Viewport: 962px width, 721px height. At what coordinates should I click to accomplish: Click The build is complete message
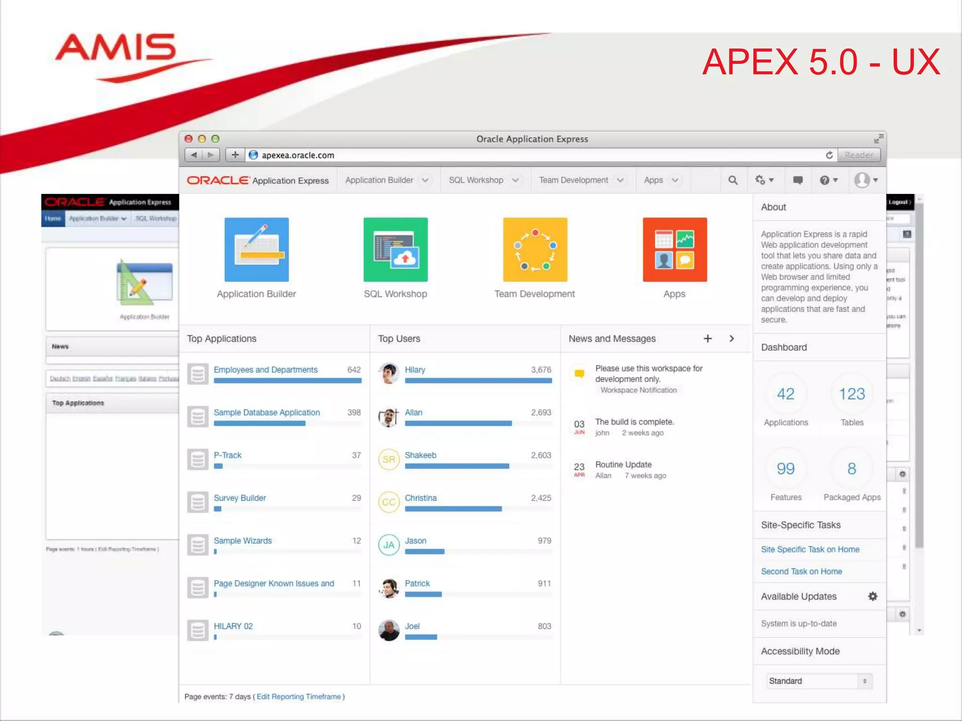(634, 422)
